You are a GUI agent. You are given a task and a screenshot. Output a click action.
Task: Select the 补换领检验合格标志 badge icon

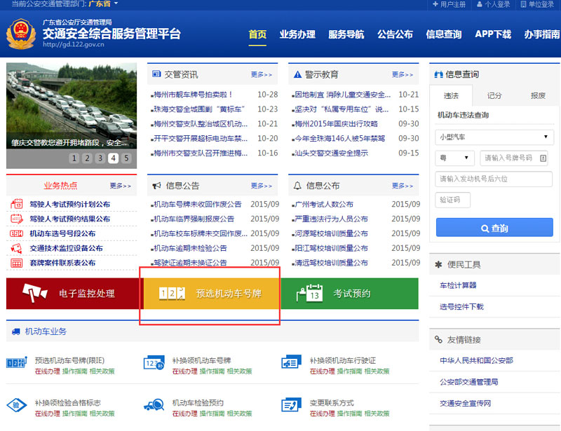click(x=15, y=405)
